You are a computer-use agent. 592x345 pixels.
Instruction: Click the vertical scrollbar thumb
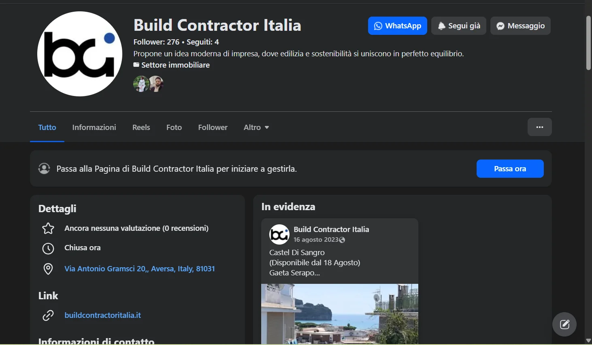pyautogui.click(x=588, y=43)
